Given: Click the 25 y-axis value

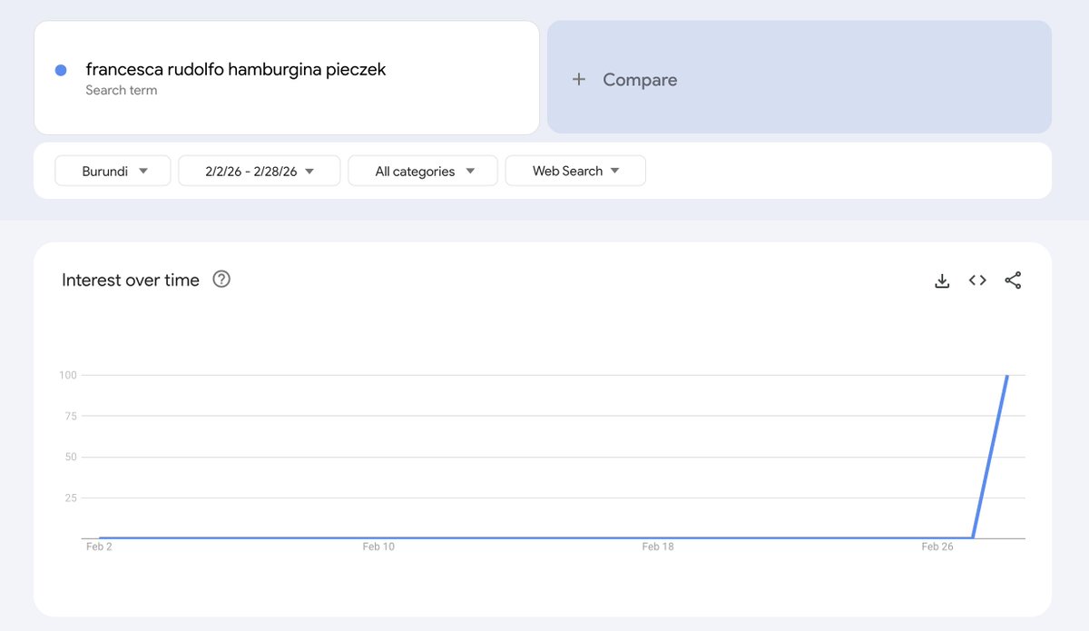Looking at the screenshot, I should tap(71, 498).
